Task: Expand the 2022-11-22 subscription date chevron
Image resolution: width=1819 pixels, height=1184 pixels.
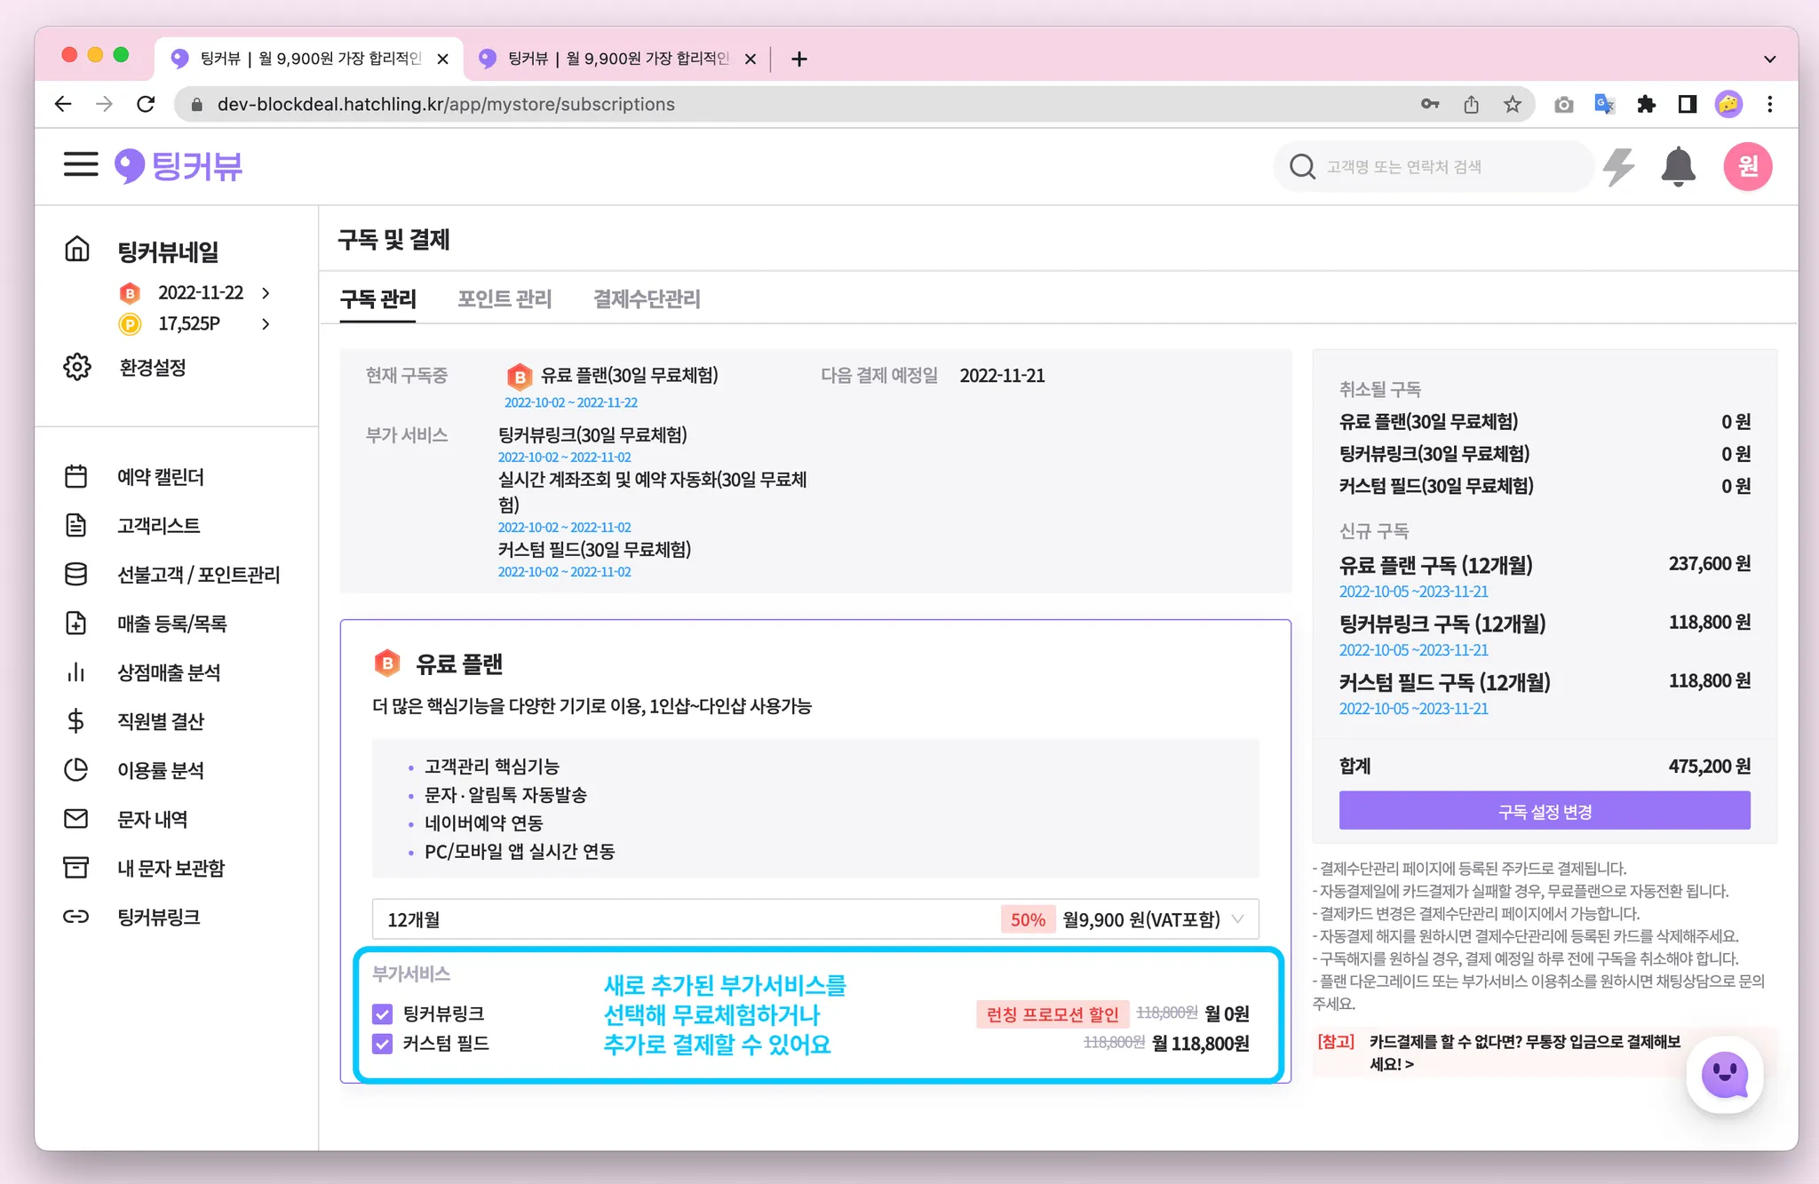Action: point(266,293)
